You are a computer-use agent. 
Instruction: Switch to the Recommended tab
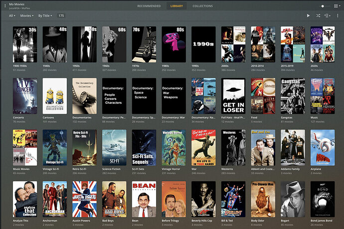click(149, 6)
